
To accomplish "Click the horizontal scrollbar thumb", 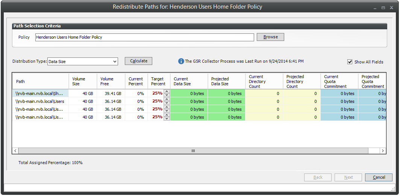I will [x=193, y=151].
